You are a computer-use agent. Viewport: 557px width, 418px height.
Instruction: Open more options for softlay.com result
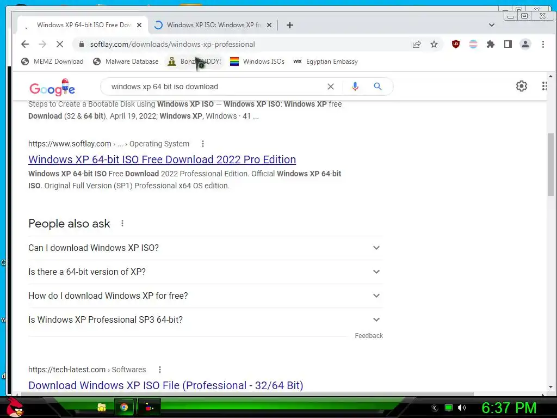click(x=203, y=144)
